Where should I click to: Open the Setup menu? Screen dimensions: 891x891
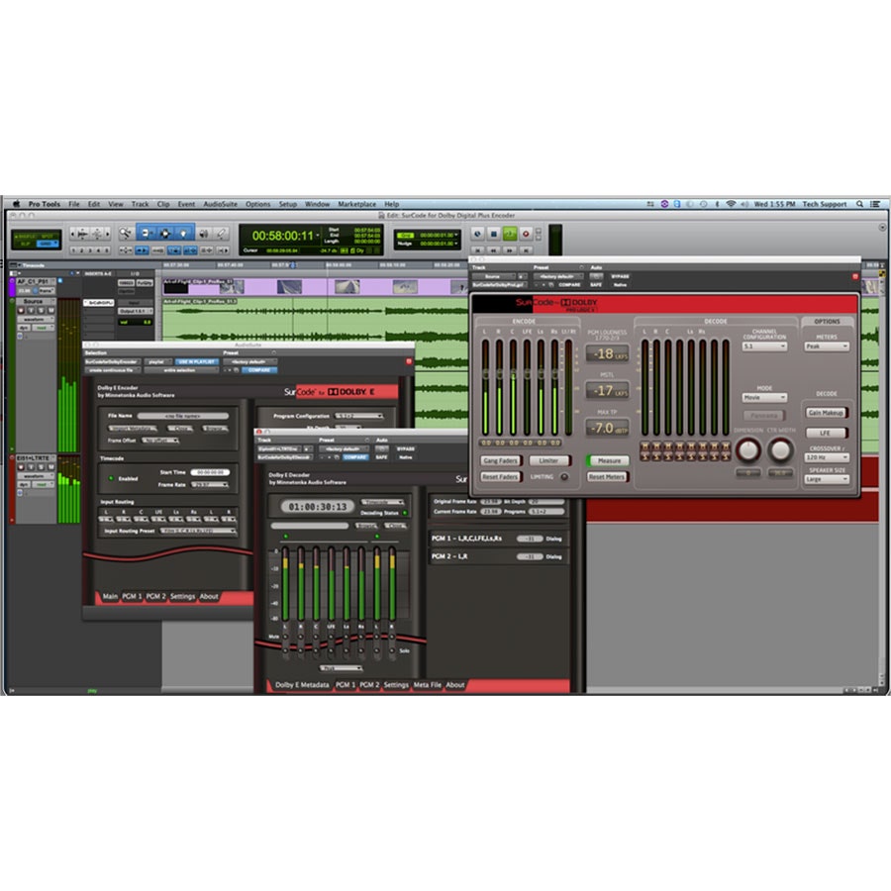pyautogui.click(x=287, y=204)
